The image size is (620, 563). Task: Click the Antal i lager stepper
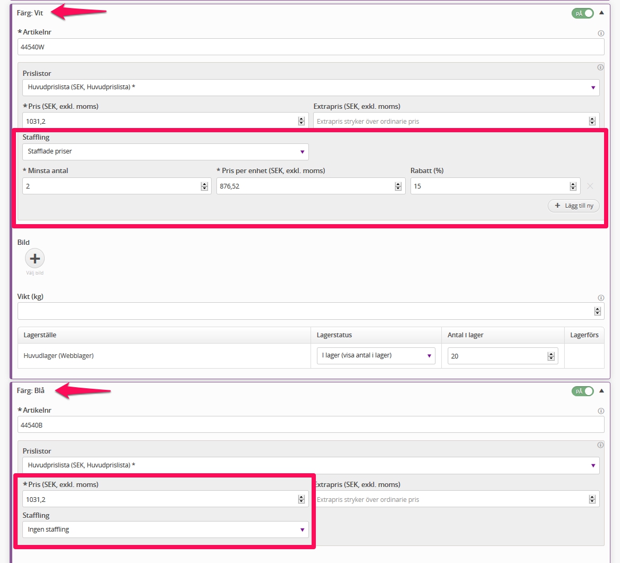pos(551,356)
